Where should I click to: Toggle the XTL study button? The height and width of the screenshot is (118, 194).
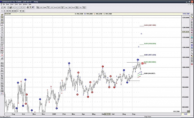tap(2, 94)
